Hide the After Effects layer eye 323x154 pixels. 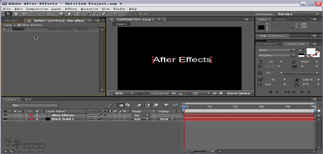(5, 115)
